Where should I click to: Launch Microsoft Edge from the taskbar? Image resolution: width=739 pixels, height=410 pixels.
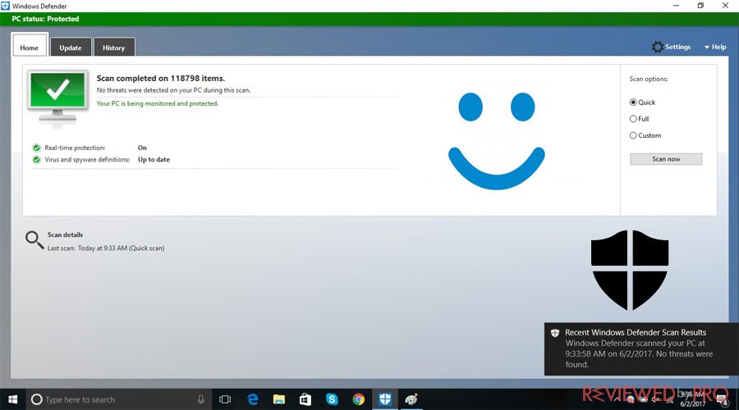tap(253, 399)
